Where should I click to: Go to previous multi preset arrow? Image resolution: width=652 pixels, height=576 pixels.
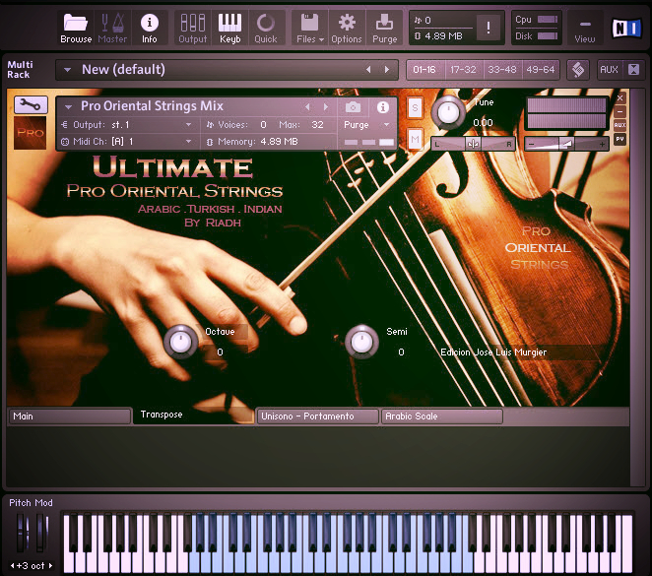point(368,70)
